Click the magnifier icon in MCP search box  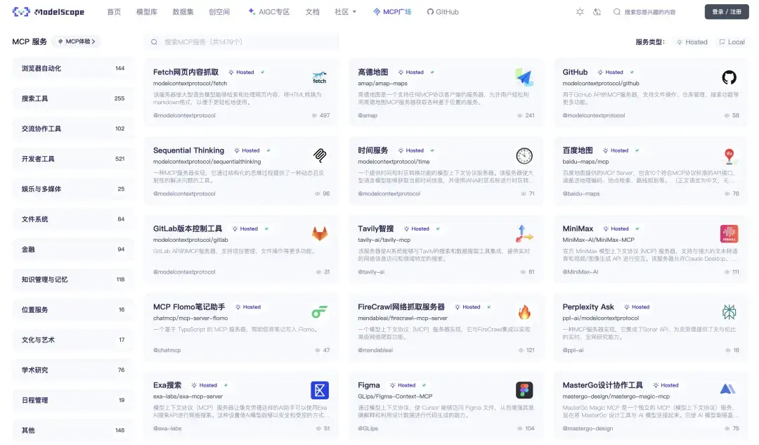click(x=154, y=41)
